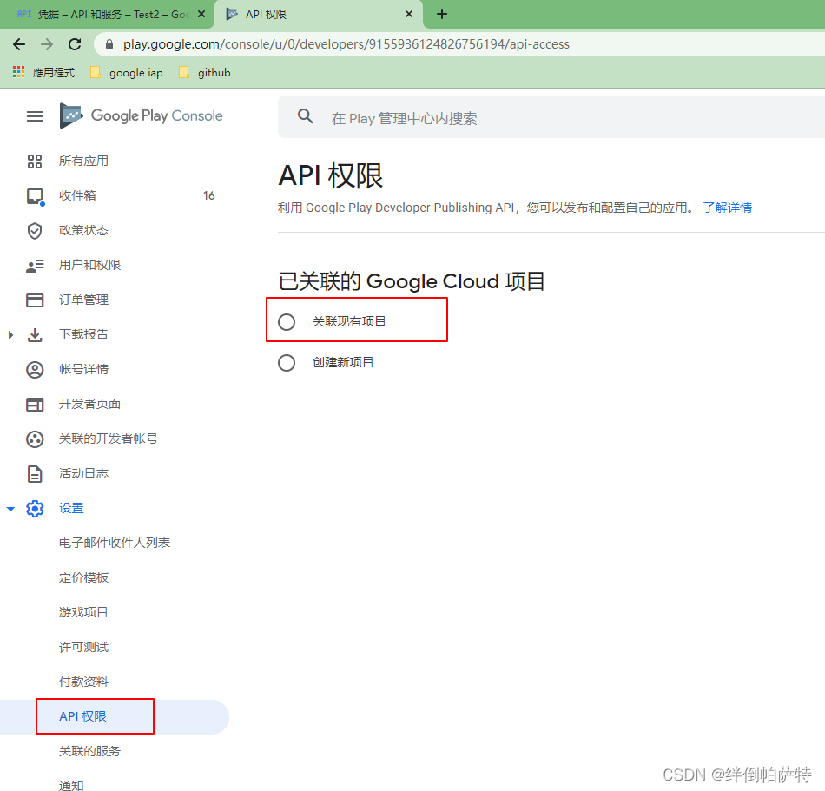Click the browser forward arrow
Screen dimensions: 825x791
point(47,44)
